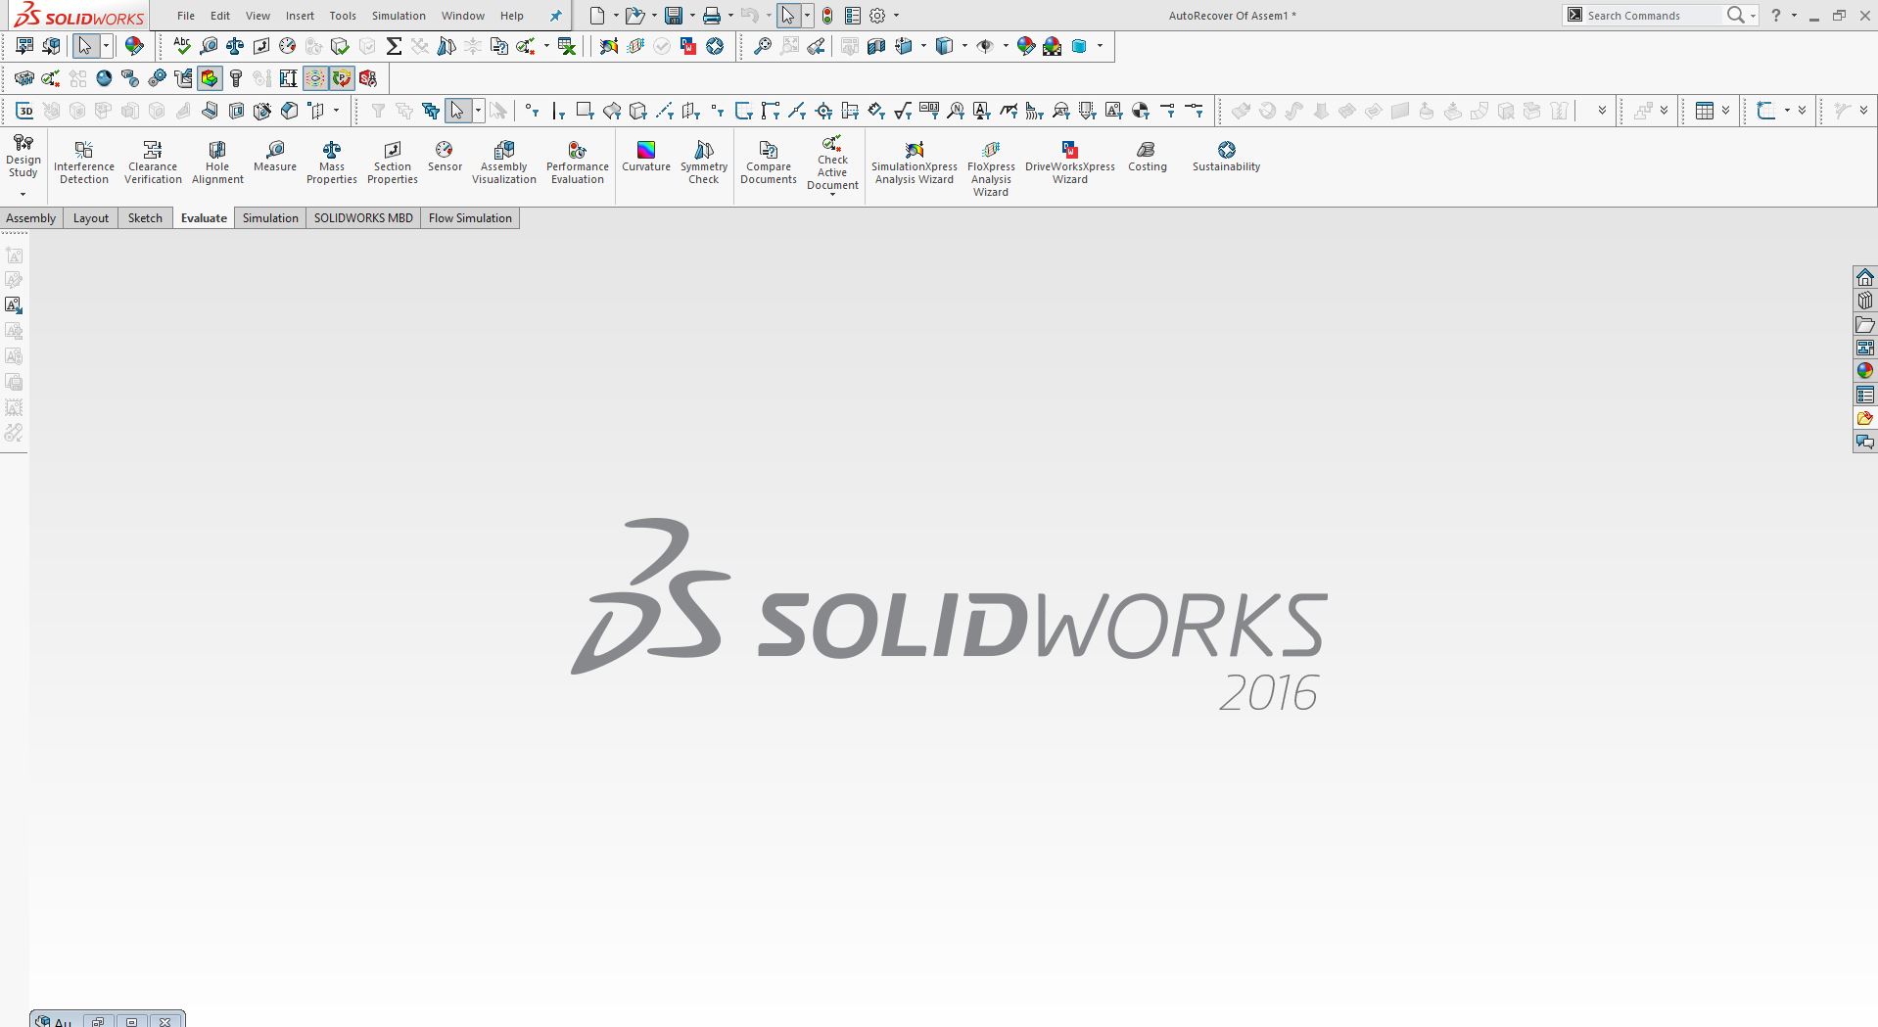Open the Tools menu
1878x1027 pixels.
(x=343, y=16)
